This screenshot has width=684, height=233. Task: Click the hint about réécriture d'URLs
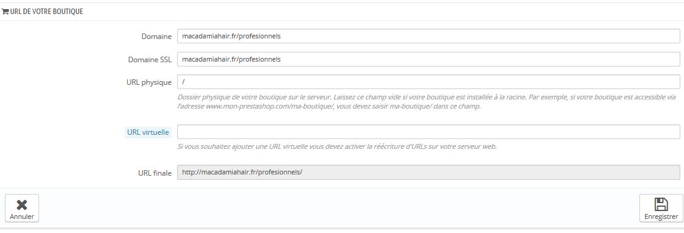pos(337,147)
